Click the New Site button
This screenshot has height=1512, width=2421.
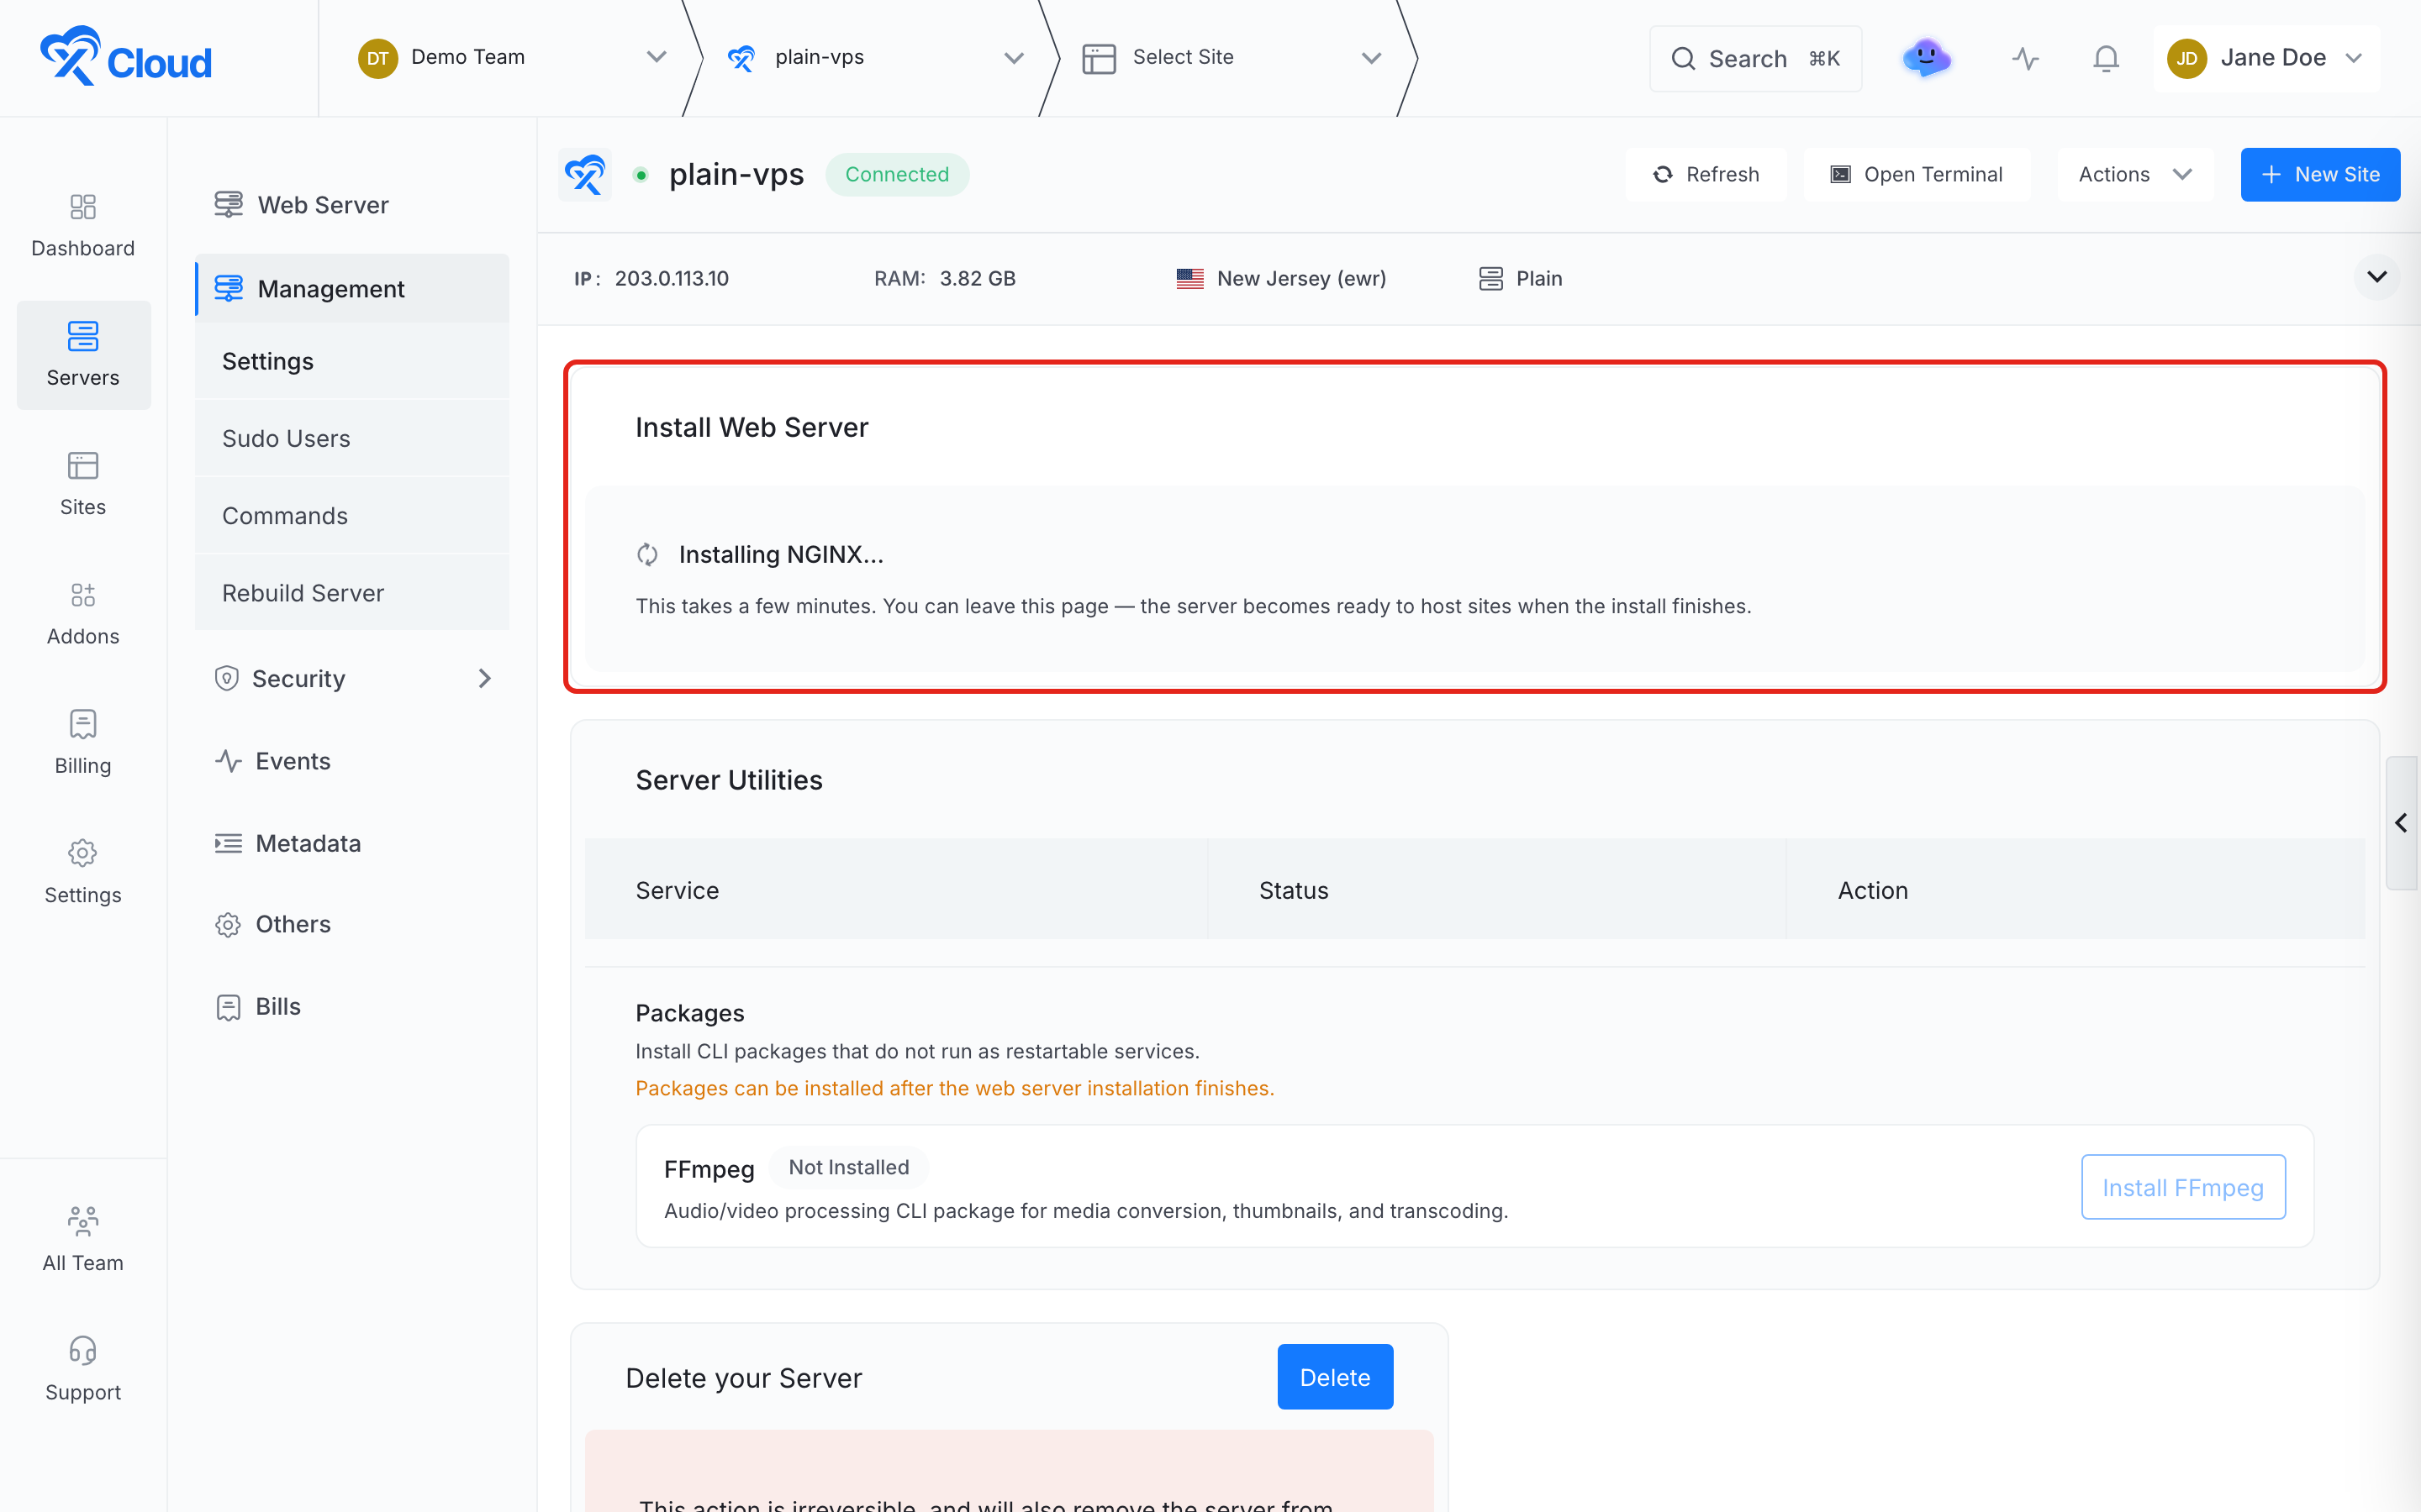tap(2320, 174)
